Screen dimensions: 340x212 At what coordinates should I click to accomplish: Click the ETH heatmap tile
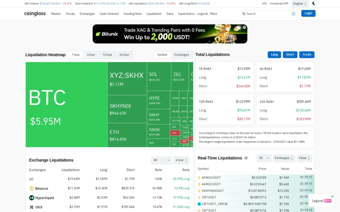click(x=127, y=135)
